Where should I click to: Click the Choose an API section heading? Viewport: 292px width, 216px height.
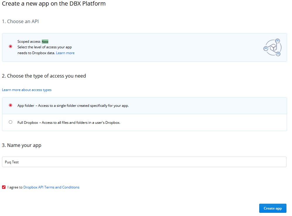(20, 21)
